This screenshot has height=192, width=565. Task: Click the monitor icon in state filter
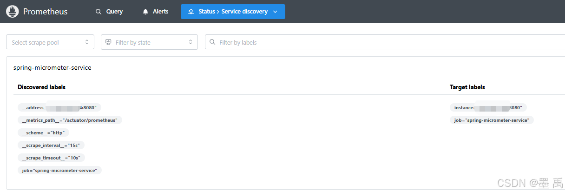point(108,42)
